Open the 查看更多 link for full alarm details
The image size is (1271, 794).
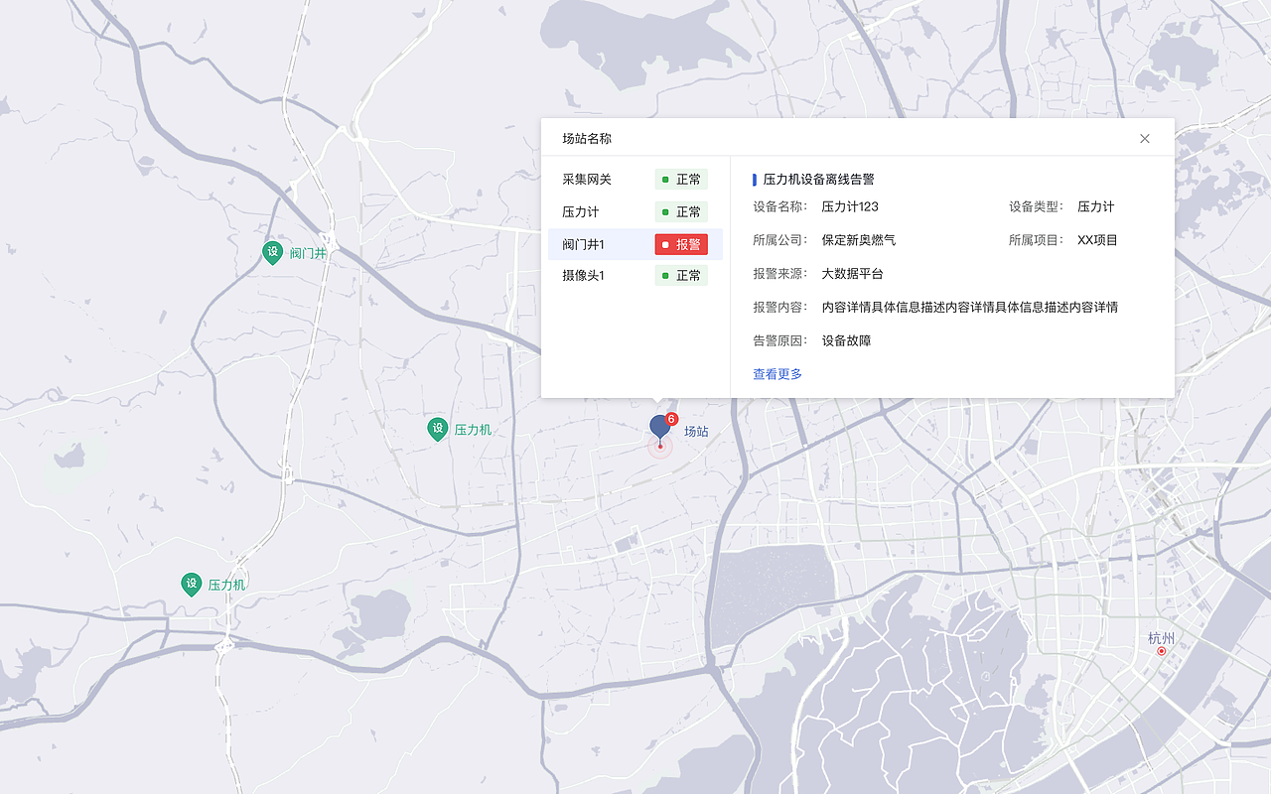click(x=777, y=373)
